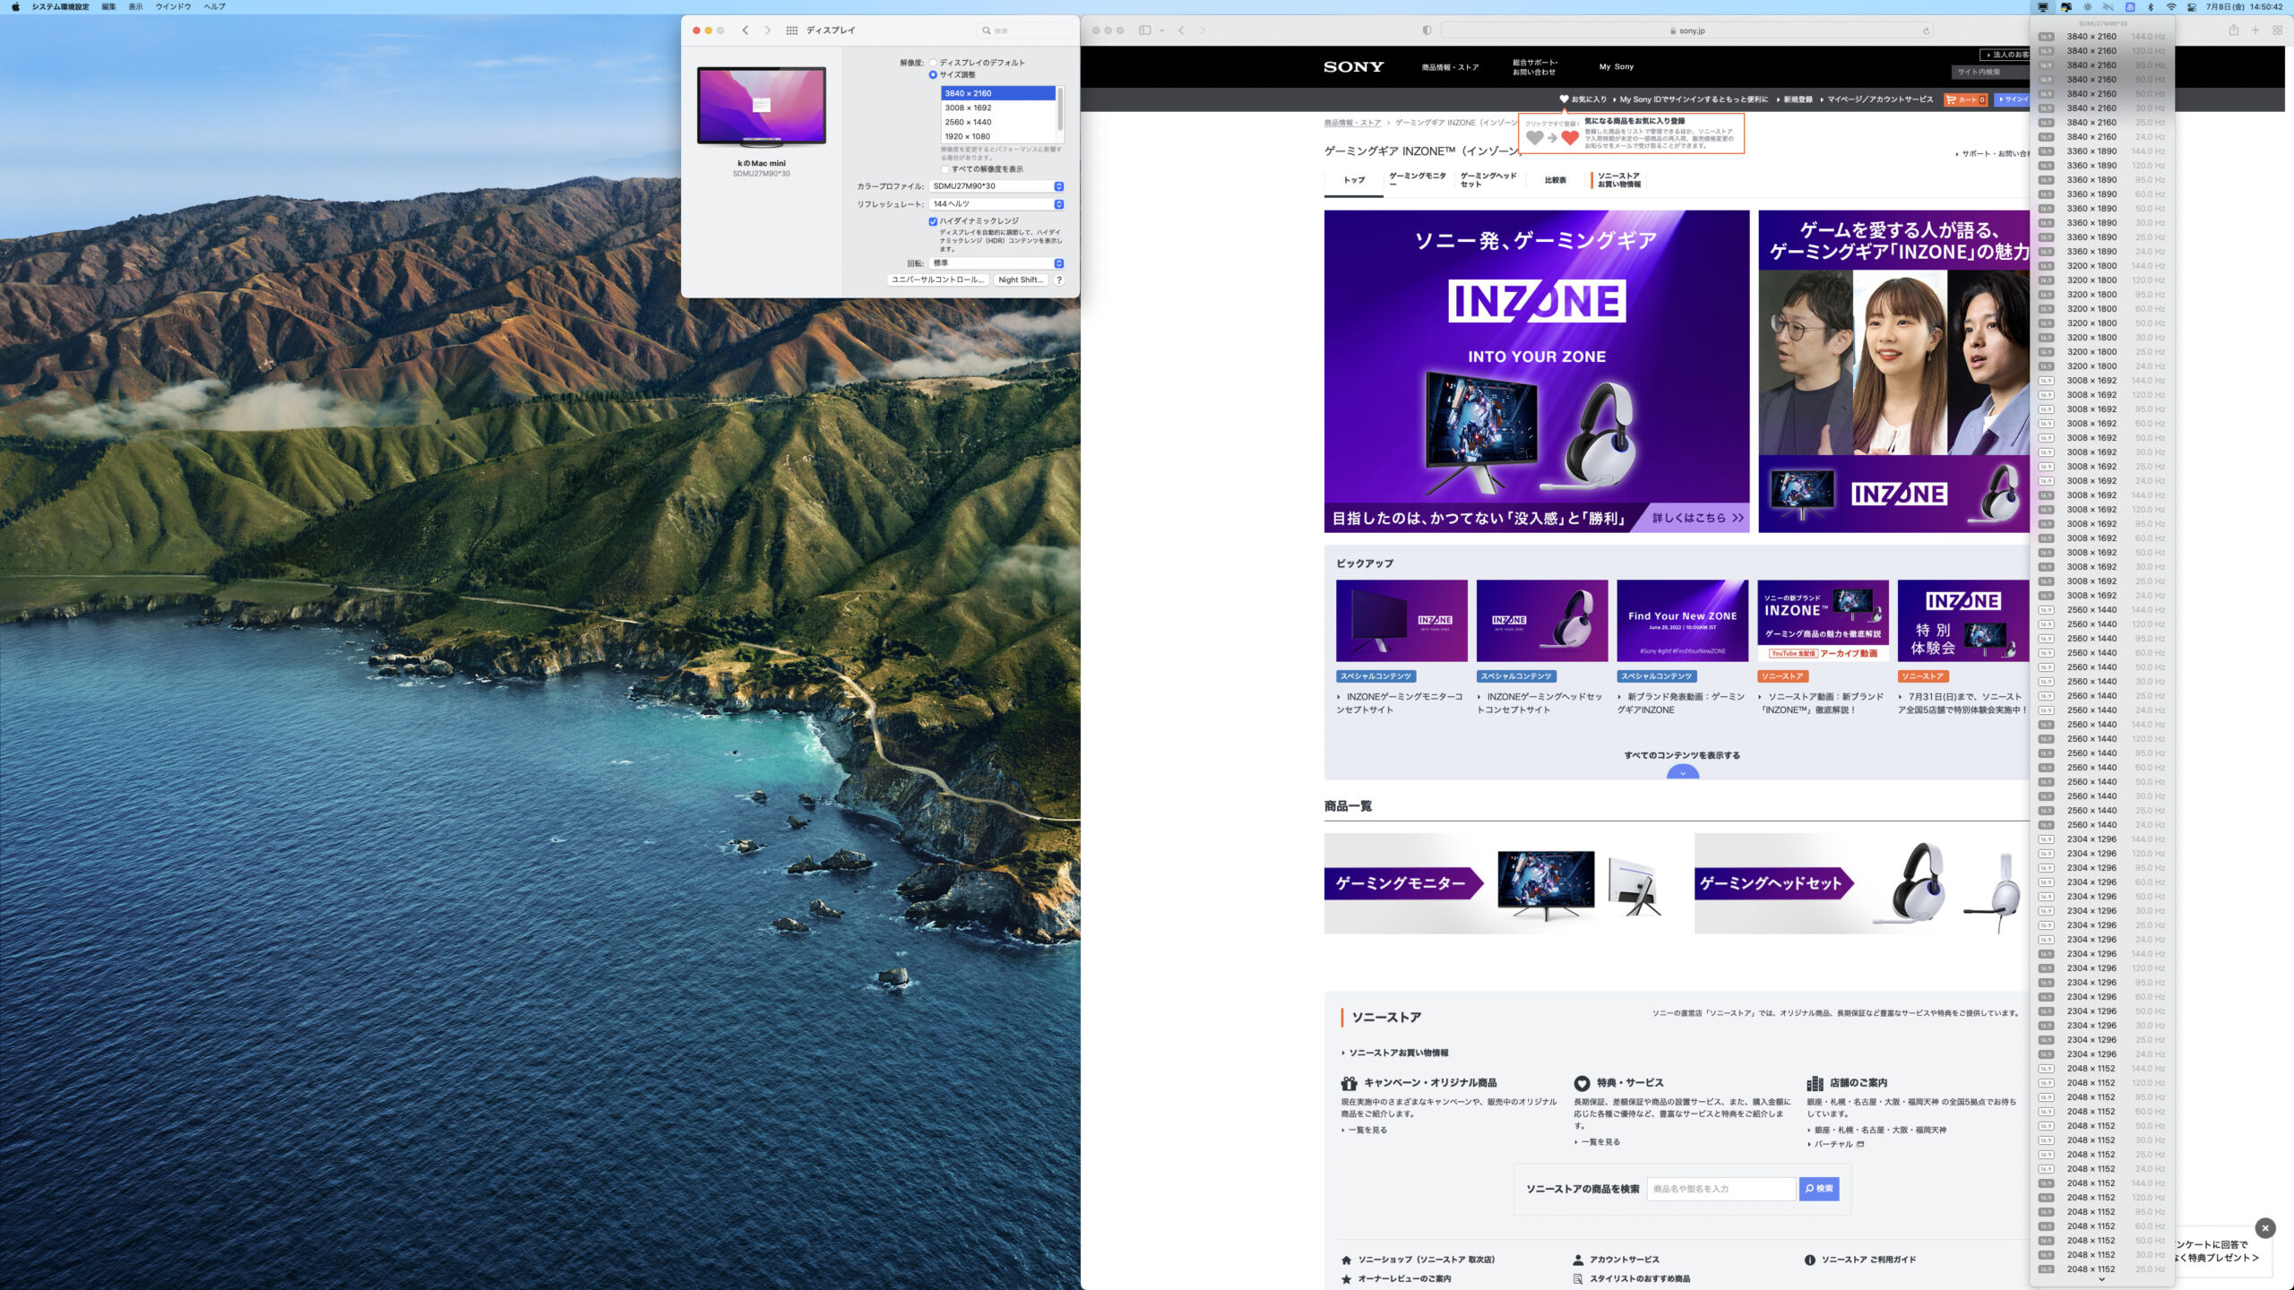
Task: Click the help question mark button
Action: point(1059,280)
